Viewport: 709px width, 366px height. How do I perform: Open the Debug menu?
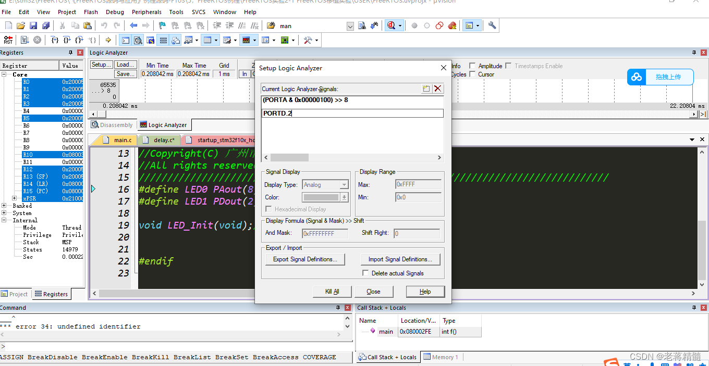(115, 12)
